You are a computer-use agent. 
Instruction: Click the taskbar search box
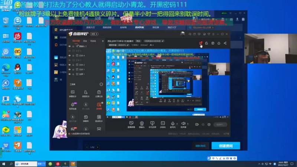click(26, 164)
